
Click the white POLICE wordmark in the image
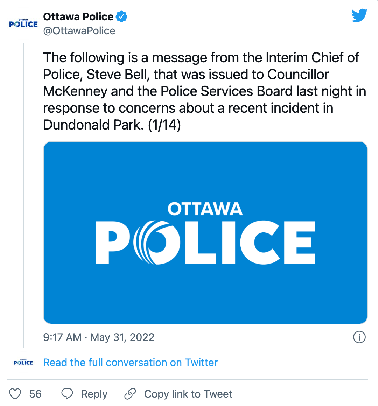tap(205, 242)
